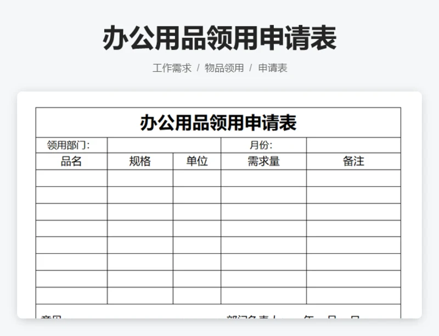The width and height of the screenshot is (439, 336).
Task: Click the 物品领用 tag below the title
Action: 224,68
